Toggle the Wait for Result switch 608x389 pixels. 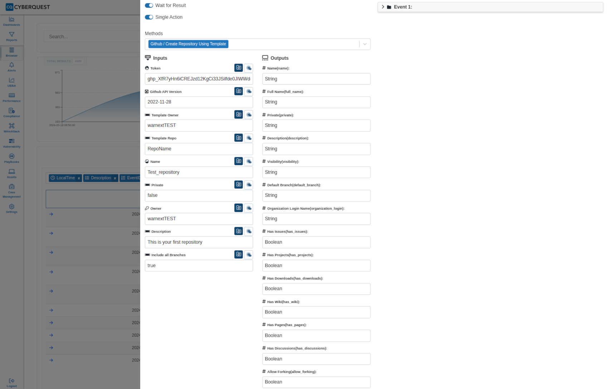pyautogui.click(x=149, y=5)
